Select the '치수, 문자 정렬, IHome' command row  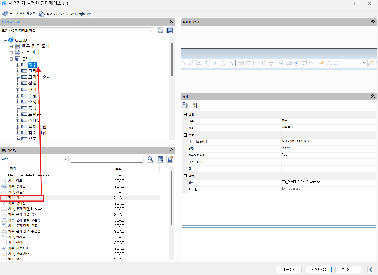point(80,209)
